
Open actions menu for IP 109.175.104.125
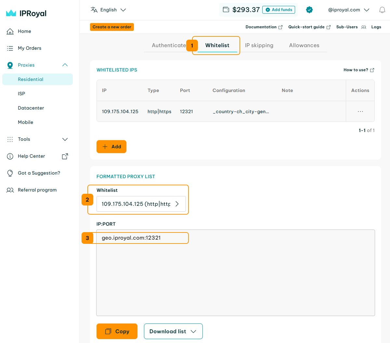pyautogui.click(x=360, y=112)
